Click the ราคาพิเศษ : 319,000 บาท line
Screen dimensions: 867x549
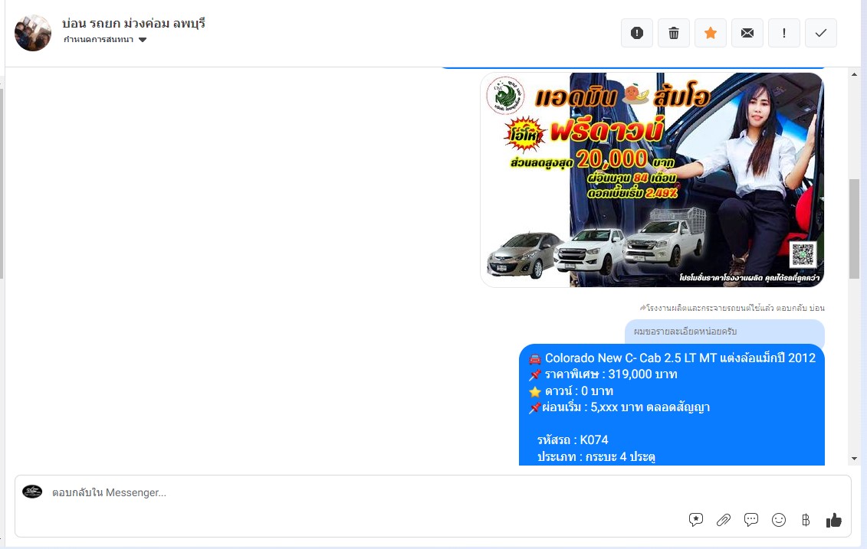603,374
